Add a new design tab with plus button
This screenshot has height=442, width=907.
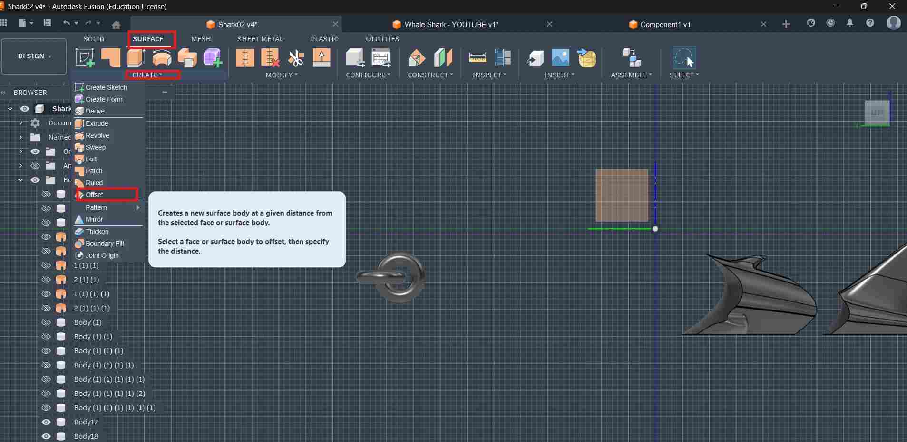pos(786,24)
